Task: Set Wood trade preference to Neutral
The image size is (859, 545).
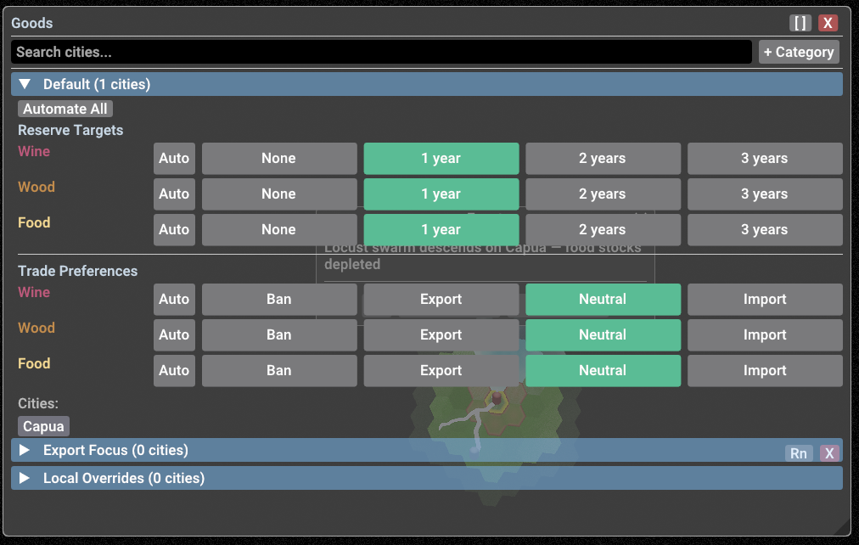Action: click(604, 334)
